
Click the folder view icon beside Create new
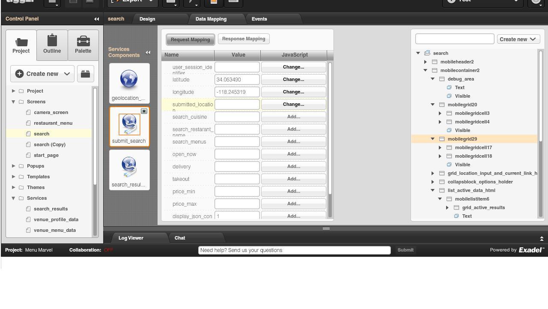tap(85, 74)
